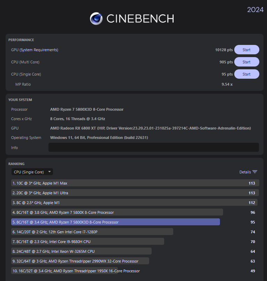Open the Details ranking view
Screen dimensions: 267x281
pyautogui.click(x=245, y=172)
